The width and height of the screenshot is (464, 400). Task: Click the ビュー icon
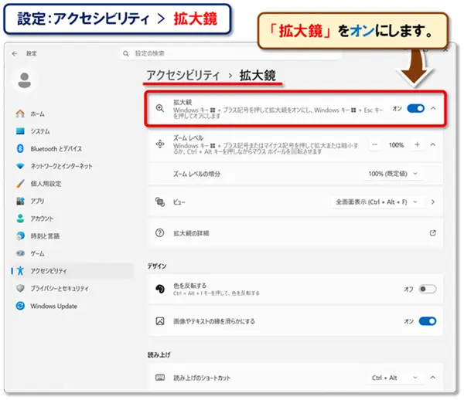(x=160, y=202)
